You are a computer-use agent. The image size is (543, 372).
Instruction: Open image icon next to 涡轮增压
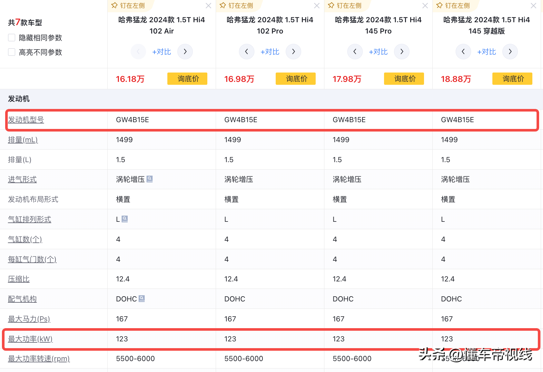pyautogui.click(x=150, y=179)
